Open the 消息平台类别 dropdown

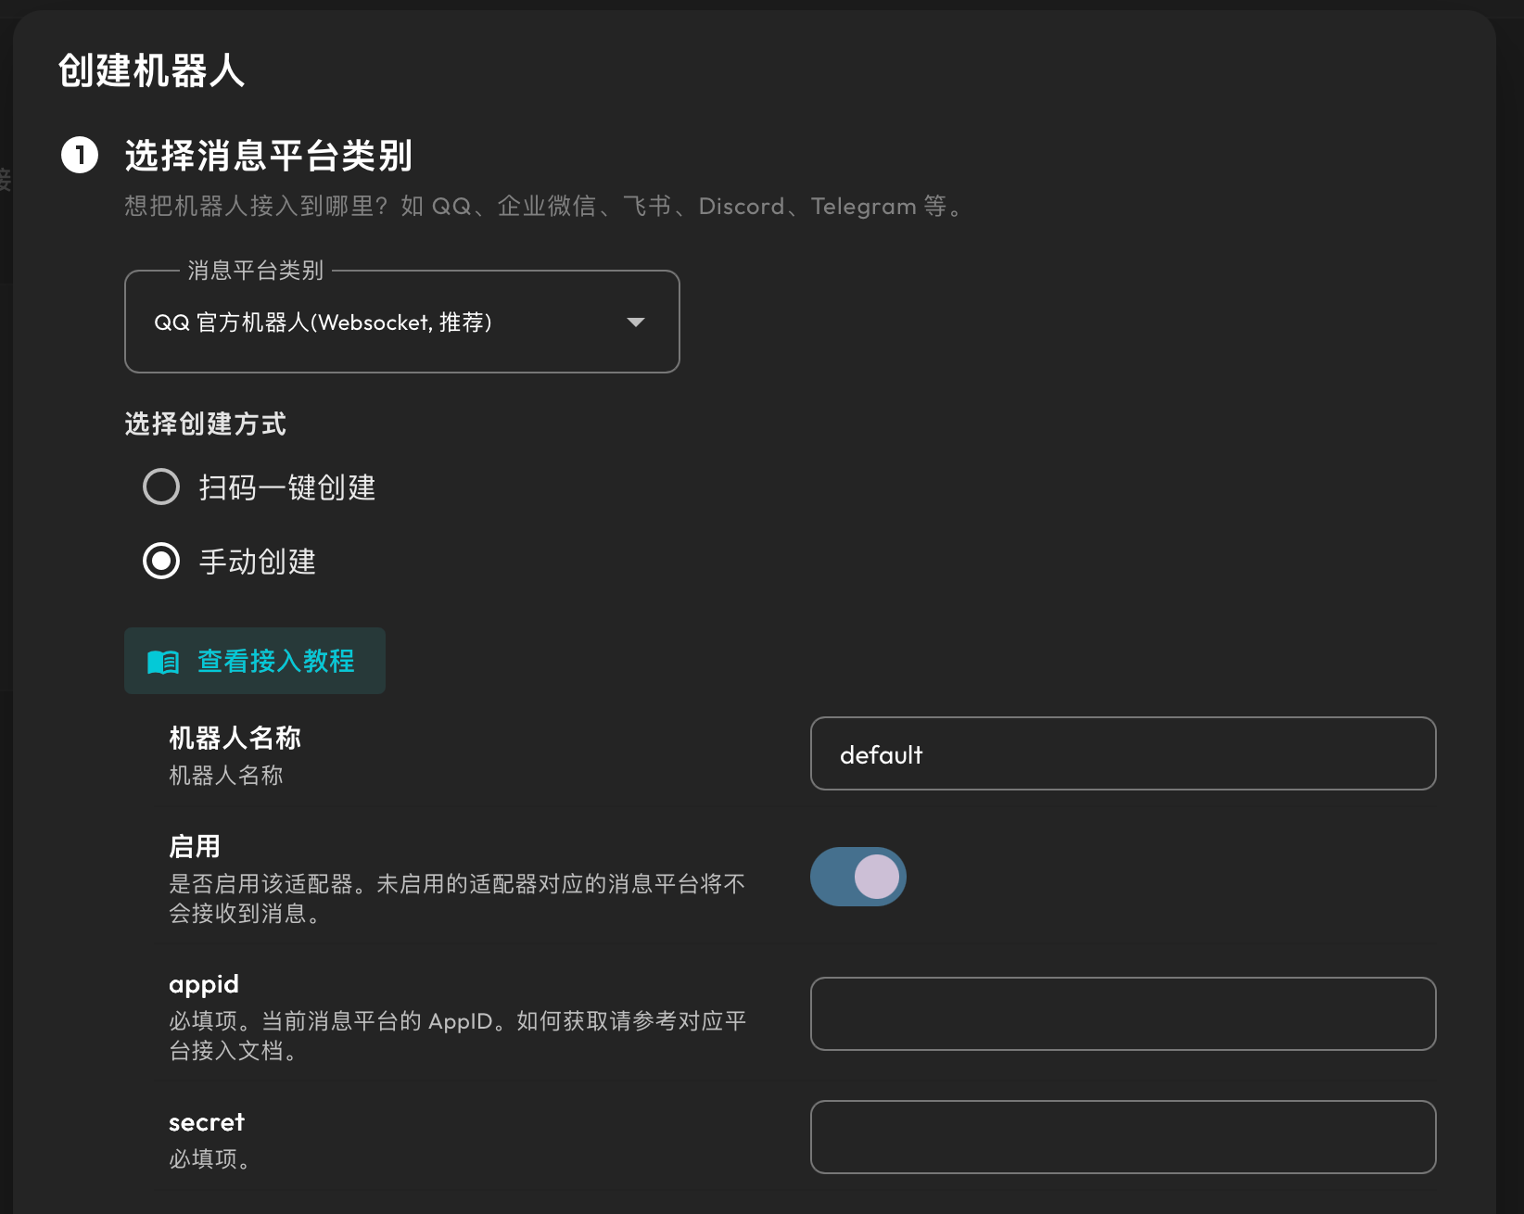coord(401,322)
